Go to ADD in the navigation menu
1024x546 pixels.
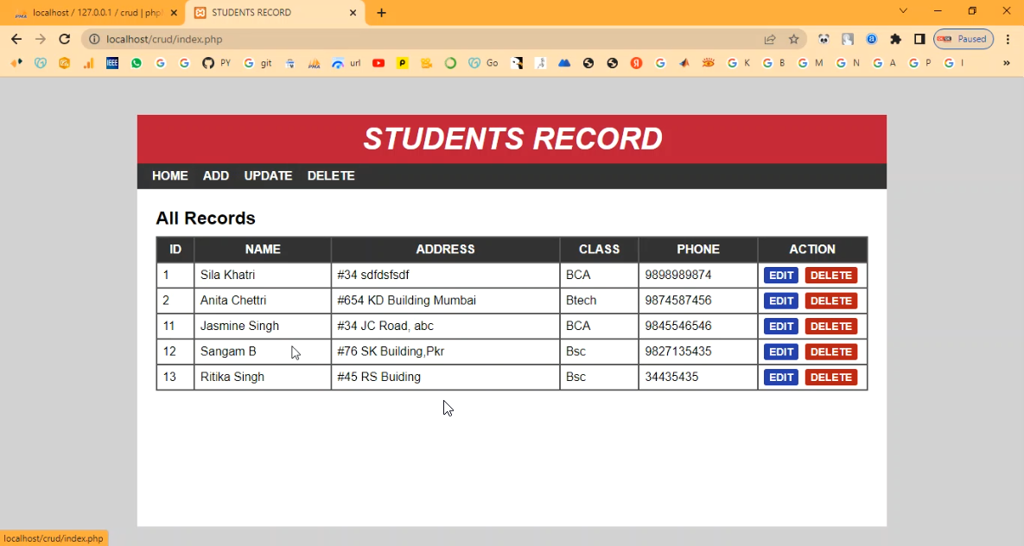pyautogui.click(x=216, y=175)
